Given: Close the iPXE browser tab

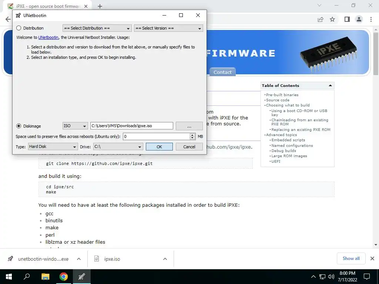Looking at the screenshot, I should (86, 6).
